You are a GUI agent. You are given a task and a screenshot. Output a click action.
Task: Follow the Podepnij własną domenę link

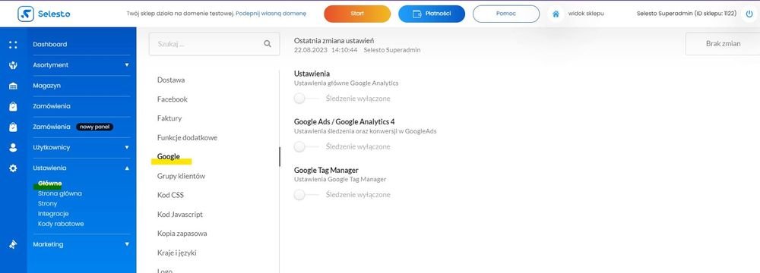[271, 14]
